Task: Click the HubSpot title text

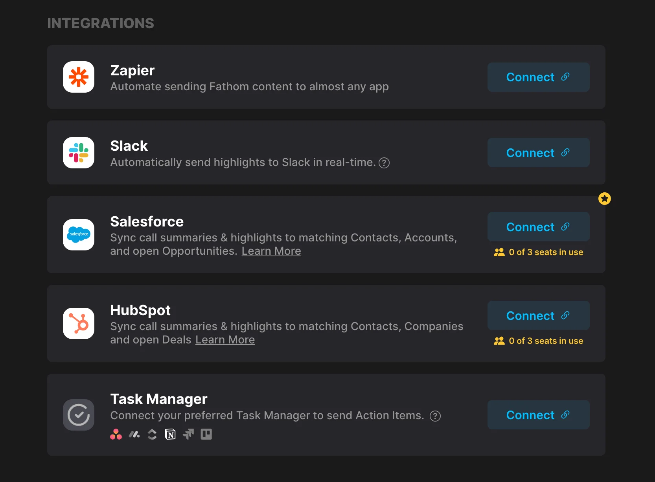Action: [x=140, y=310]
